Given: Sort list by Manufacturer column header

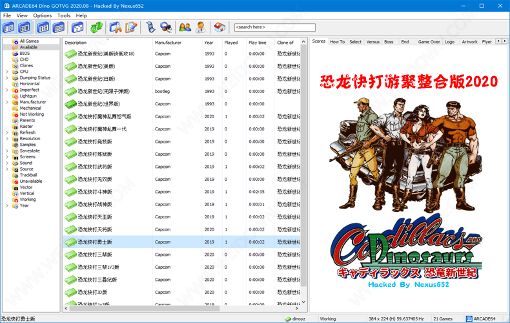Looking at the screenshot, I should (177, 43).
